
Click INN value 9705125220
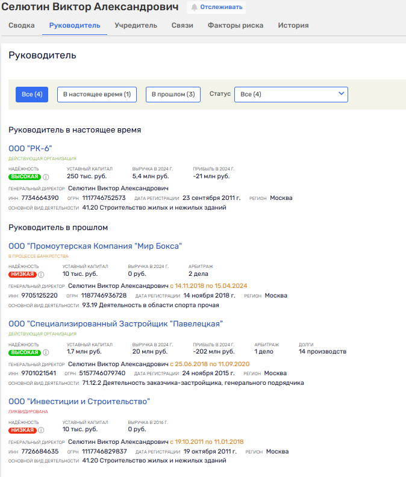pos(39,296)
